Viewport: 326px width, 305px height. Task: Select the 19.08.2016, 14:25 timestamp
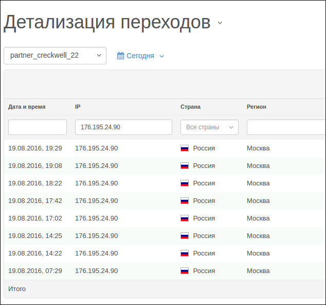(35, 235)
